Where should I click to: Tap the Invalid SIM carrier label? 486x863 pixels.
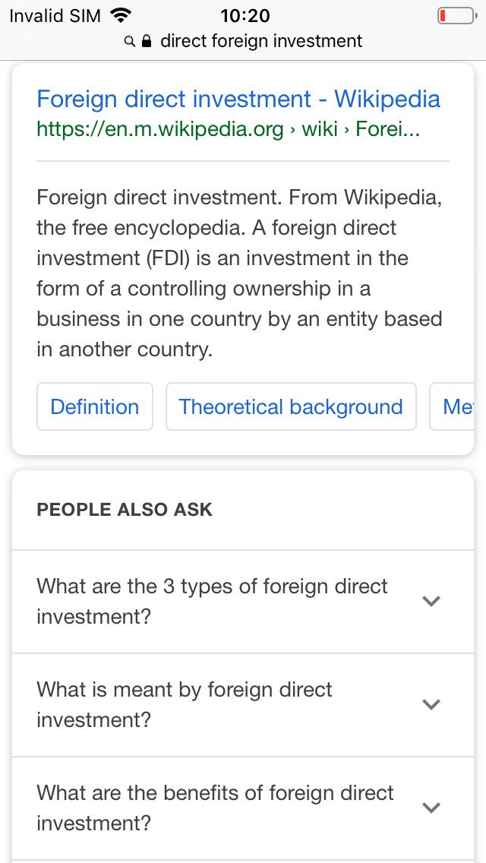click(55, 16)
